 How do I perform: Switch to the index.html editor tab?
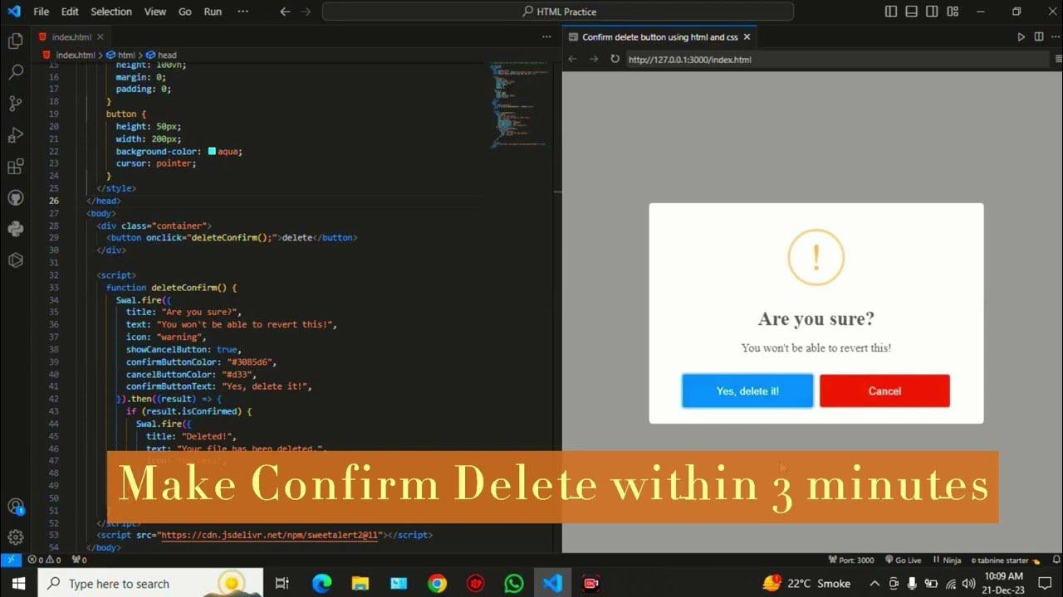(x=71, y=37)
